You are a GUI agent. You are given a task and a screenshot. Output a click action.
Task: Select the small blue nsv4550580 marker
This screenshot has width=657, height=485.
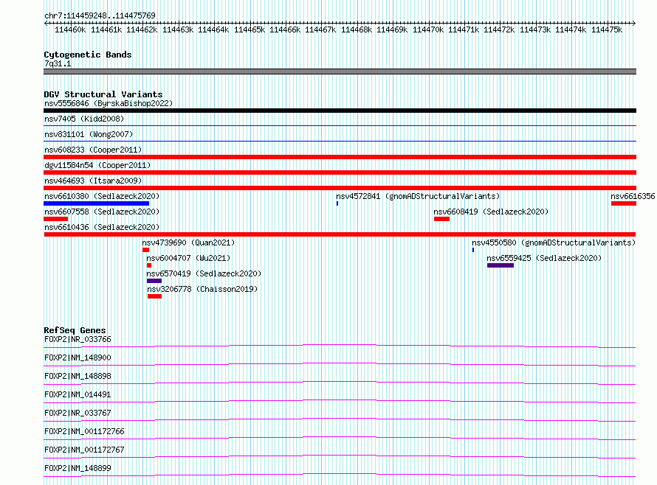pyautogui.click(x=473, y=250)
